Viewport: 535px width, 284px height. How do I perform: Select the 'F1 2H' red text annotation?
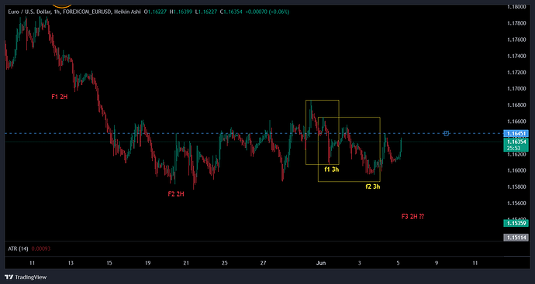60,97
